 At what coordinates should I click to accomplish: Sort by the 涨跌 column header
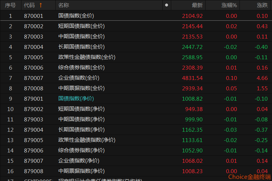[262, 5]
